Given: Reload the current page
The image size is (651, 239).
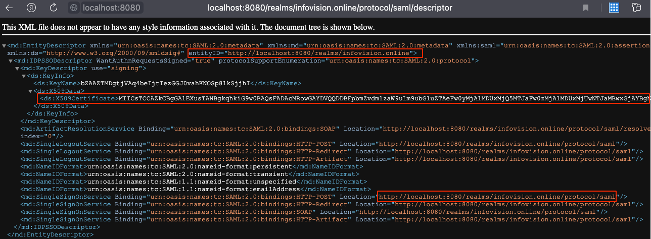Looking at the screenshot, I should 53,8.
